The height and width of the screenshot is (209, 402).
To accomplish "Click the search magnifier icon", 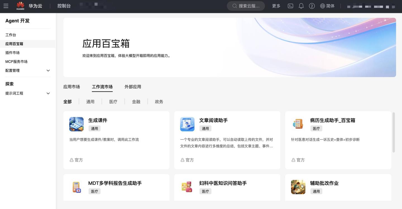I will click(x=235, y=6).
